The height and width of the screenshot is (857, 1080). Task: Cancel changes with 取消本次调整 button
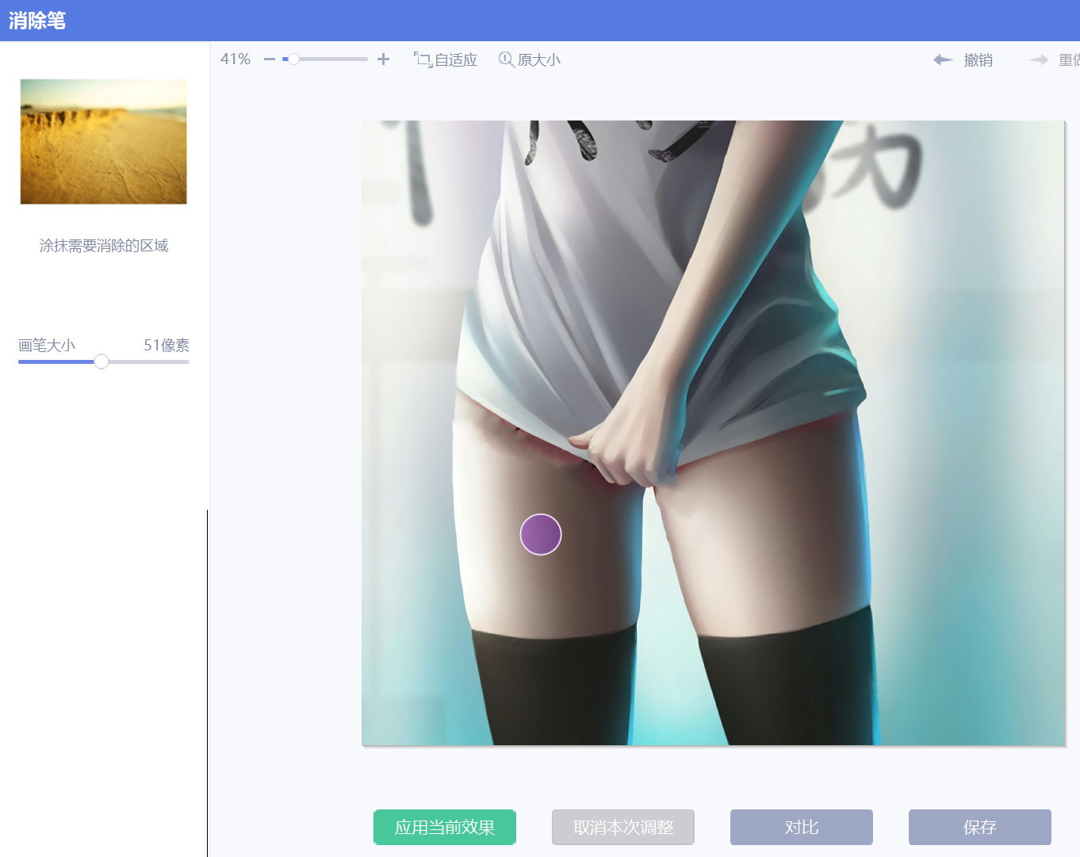[x=623, y=827]
